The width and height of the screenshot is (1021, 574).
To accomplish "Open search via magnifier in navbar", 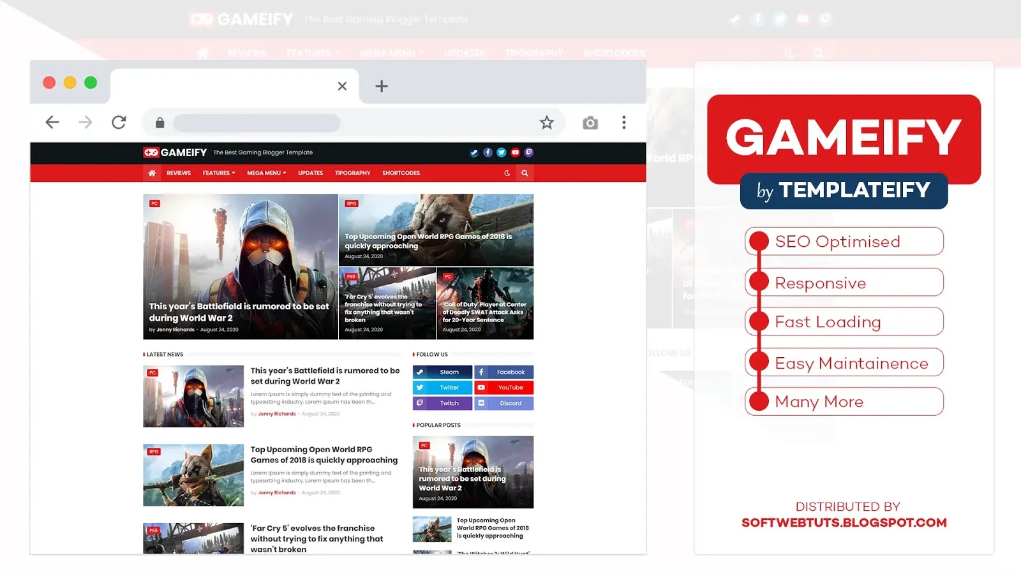I will click(x=525, y=173).
